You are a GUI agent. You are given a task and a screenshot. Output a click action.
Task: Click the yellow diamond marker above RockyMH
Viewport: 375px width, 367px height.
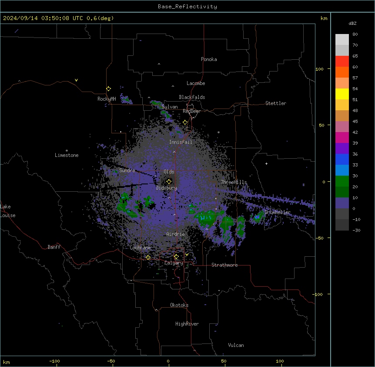click(x=109, y=89)
